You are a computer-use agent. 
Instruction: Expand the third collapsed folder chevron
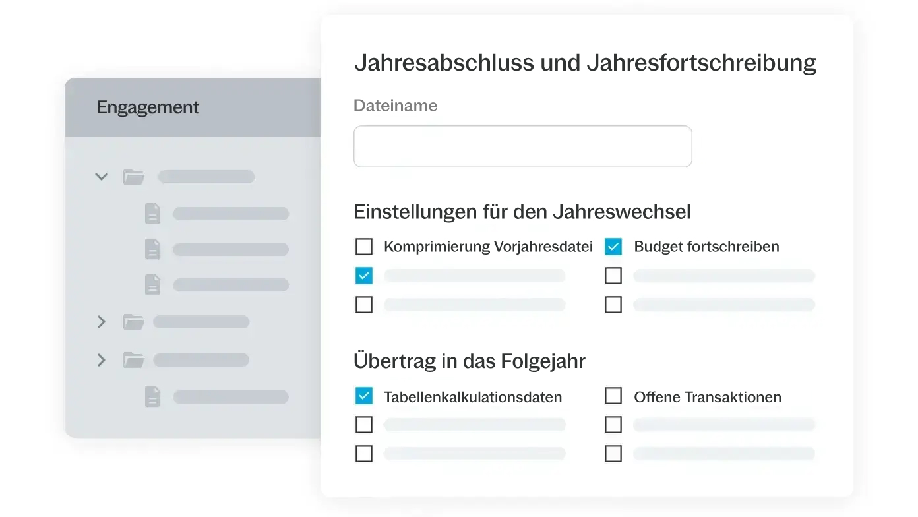(x=102, y=360)
